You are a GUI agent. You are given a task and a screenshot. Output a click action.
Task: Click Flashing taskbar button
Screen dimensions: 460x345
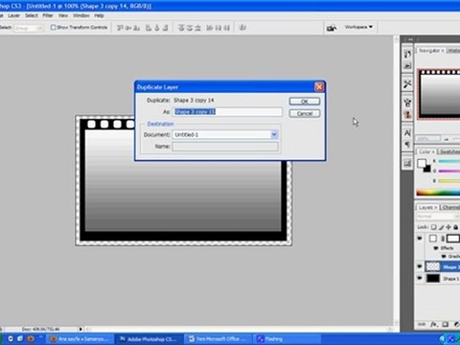(x=287, y=339)
